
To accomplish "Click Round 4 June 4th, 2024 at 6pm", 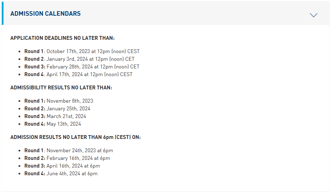I will coord(61,173).
